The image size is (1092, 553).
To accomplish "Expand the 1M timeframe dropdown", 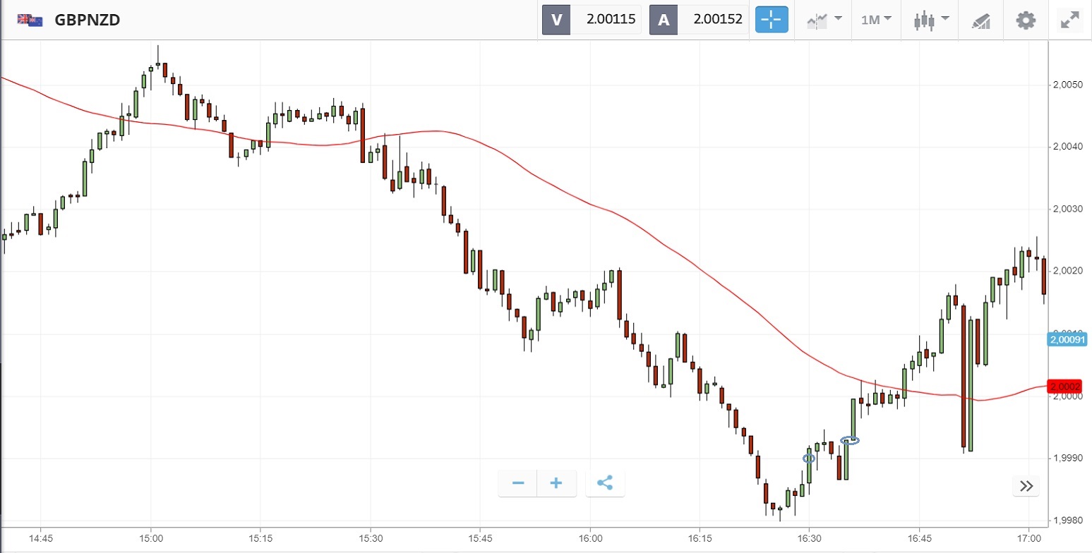I will [x=876, y=20].
